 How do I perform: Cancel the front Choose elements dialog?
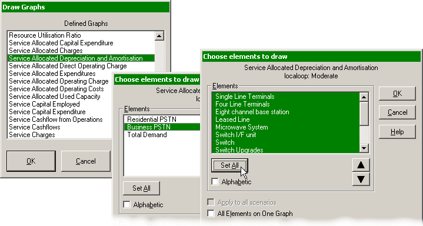[397, 112]
